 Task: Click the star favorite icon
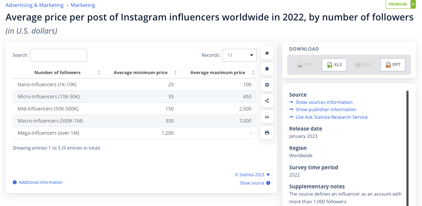coord(267,53)
